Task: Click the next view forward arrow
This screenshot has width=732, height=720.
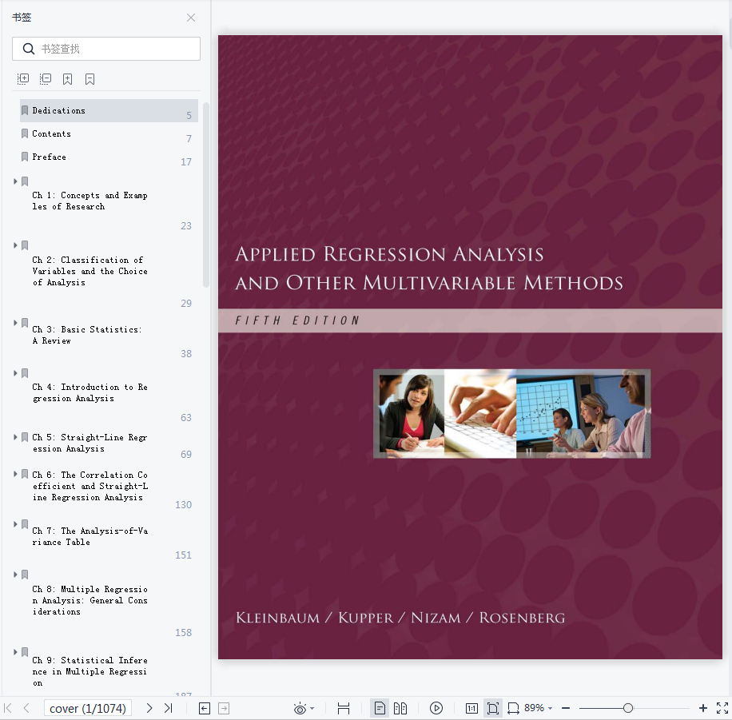Action: [224, 708]
